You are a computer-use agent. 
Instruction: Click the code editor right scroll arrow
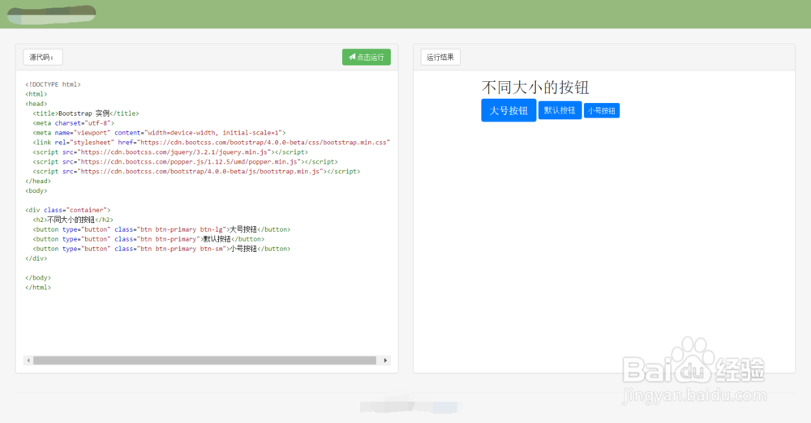pyautogui.click(x=385, y=361)
